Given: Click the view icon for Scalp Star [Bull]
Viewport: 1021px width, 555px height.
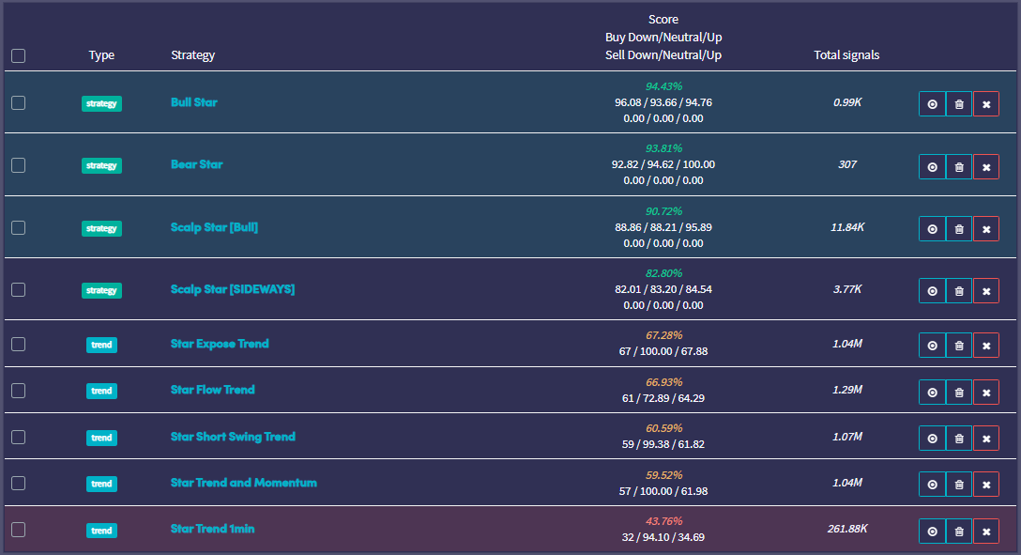Looking at the screenshot, I should pyautogui.click(x=932, y=228).
